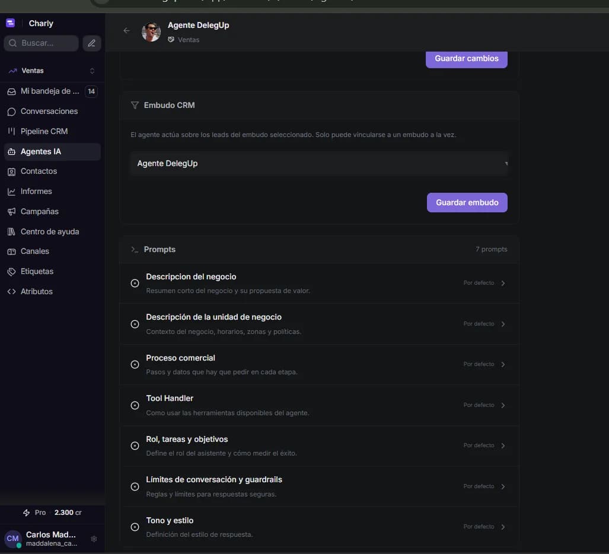The height and width of the screenshot is (554, 609).
Task: Click the Etiquetas tag icon
Action: (12, 272)
